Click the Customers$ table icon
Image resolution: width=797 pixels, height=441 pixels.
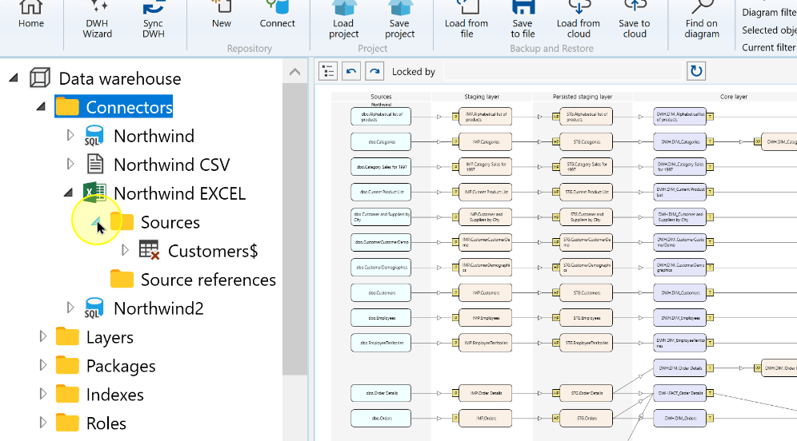click(150, 251)
